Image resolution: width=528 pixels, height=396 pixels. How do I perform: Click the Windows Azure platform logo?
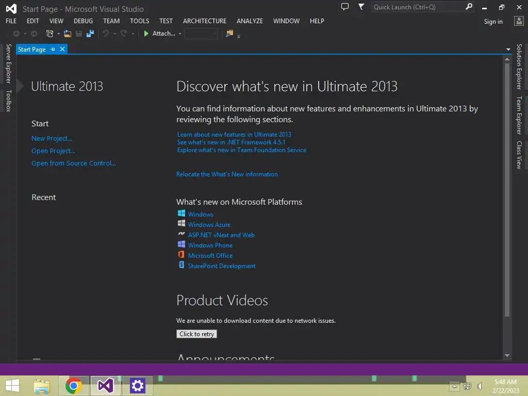pos(181,223)
